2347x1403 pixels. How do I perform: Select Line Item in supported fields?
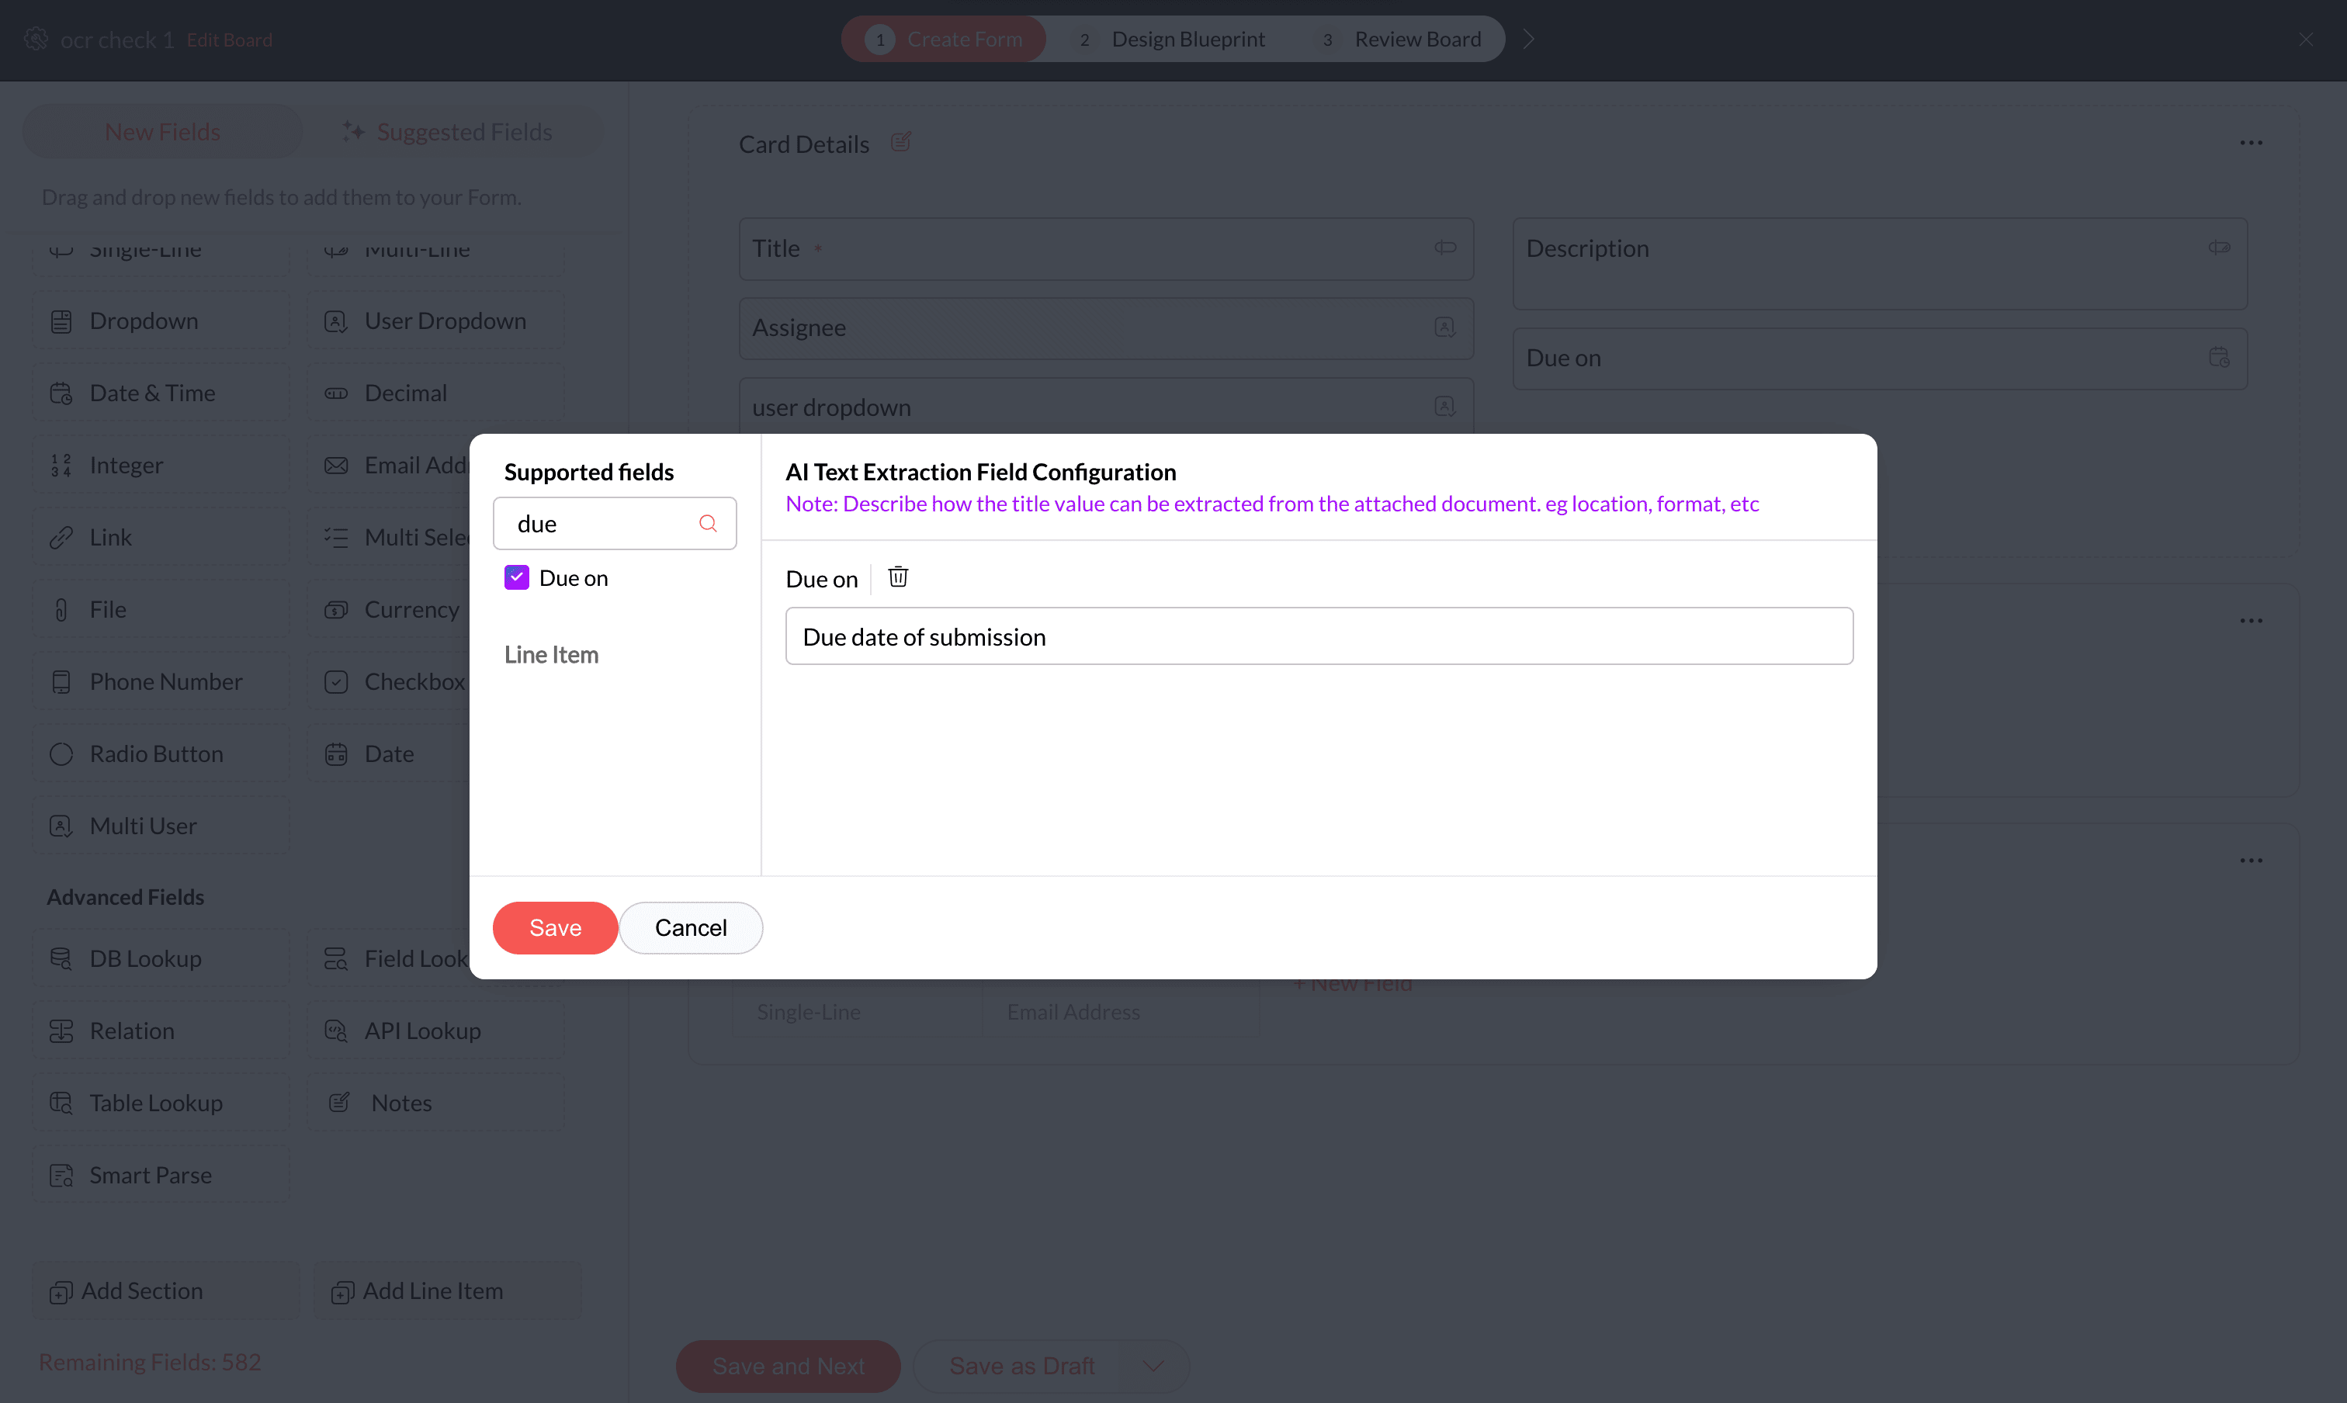point(551,654)
